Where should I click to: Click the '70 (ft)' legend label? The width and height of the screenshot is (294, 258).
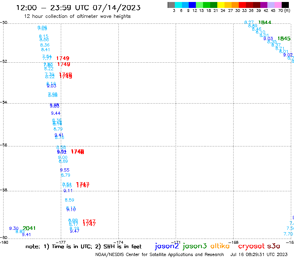284,10
